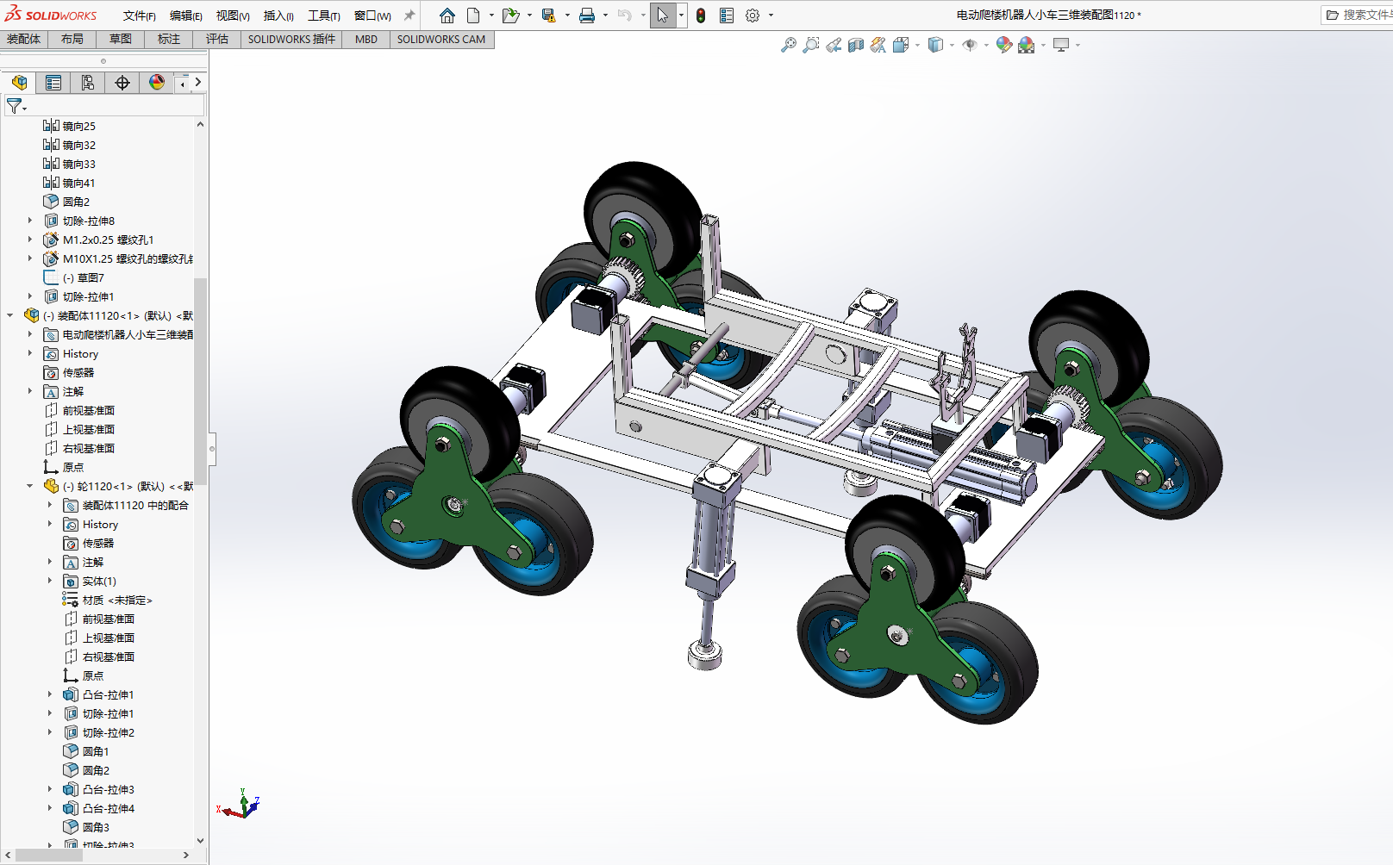Create a new document with the New icon
1393x865 pixels.
tap(473, 16)
